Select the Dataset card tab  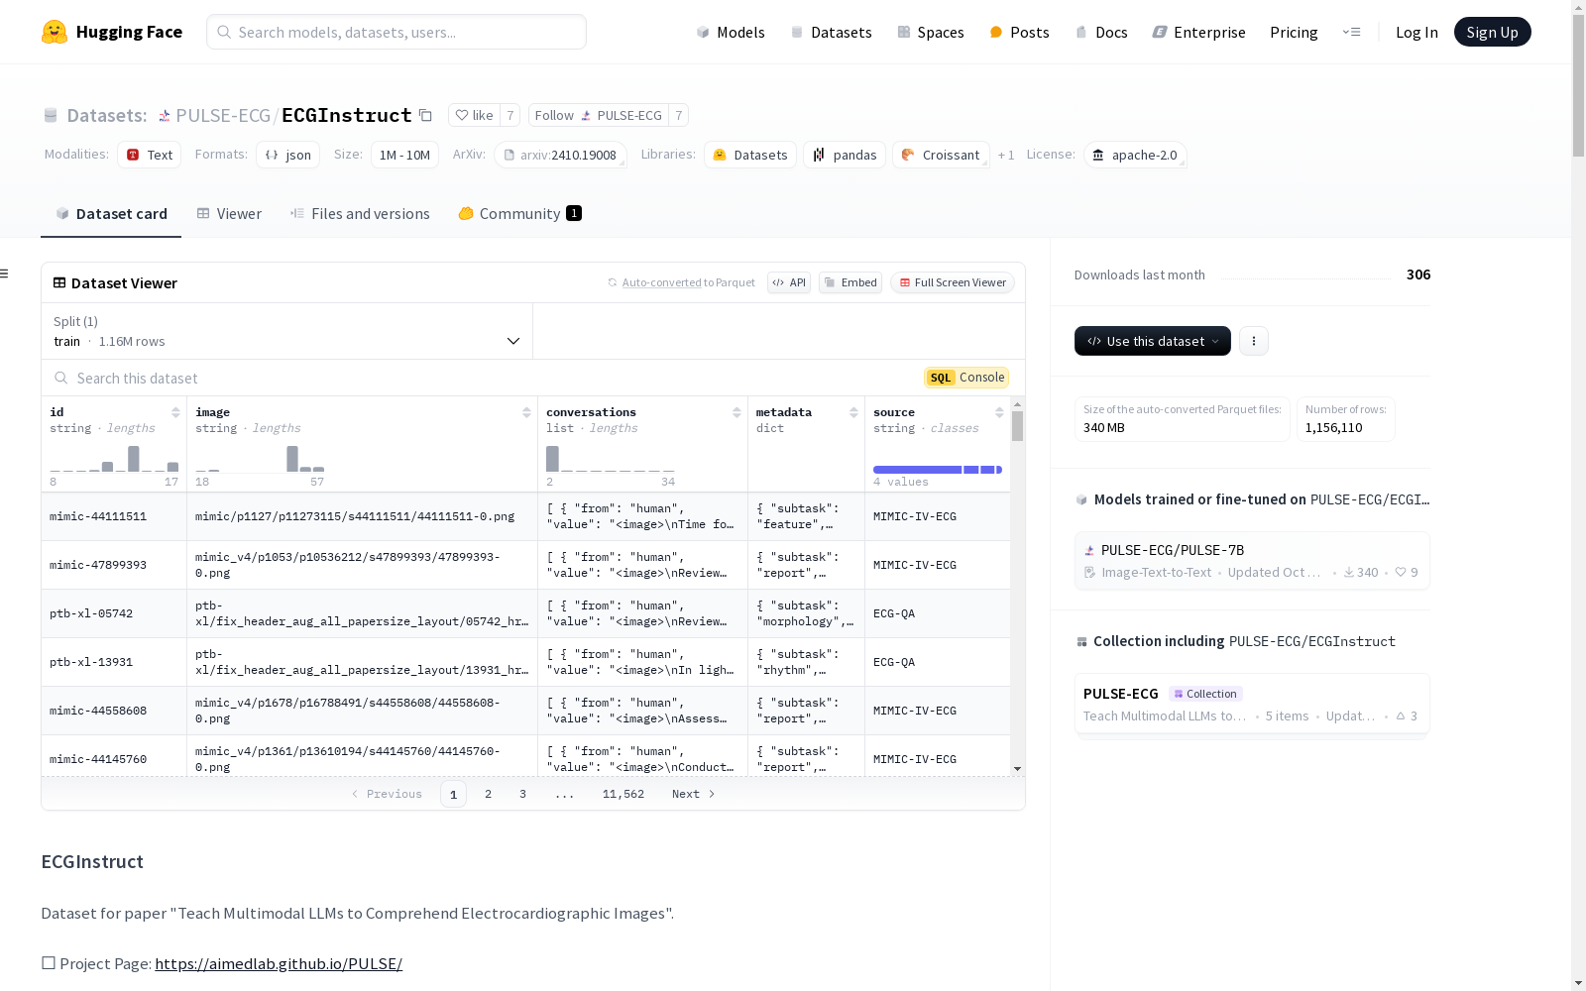[111, 214]
